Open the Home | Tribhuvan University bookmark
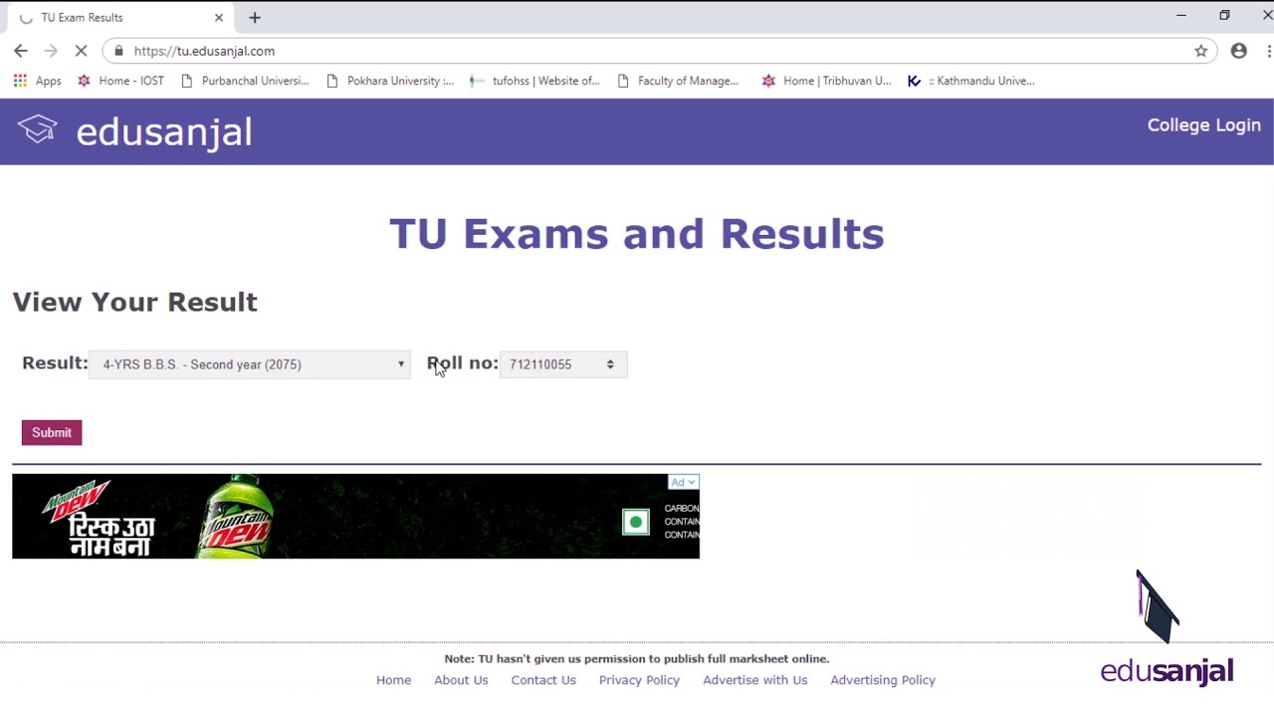The height and width of the screenshot is (717, 1274). coord(826,81)
